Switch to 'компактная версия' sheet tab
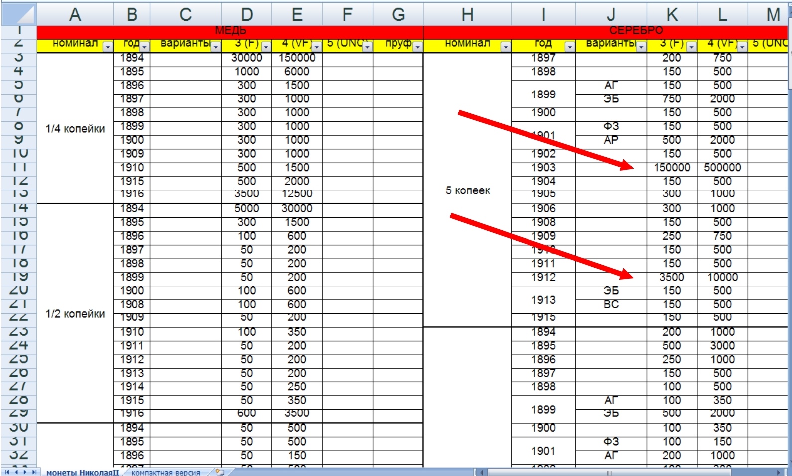Viewport: 792px width, 476px height. [x=166, y=472]
